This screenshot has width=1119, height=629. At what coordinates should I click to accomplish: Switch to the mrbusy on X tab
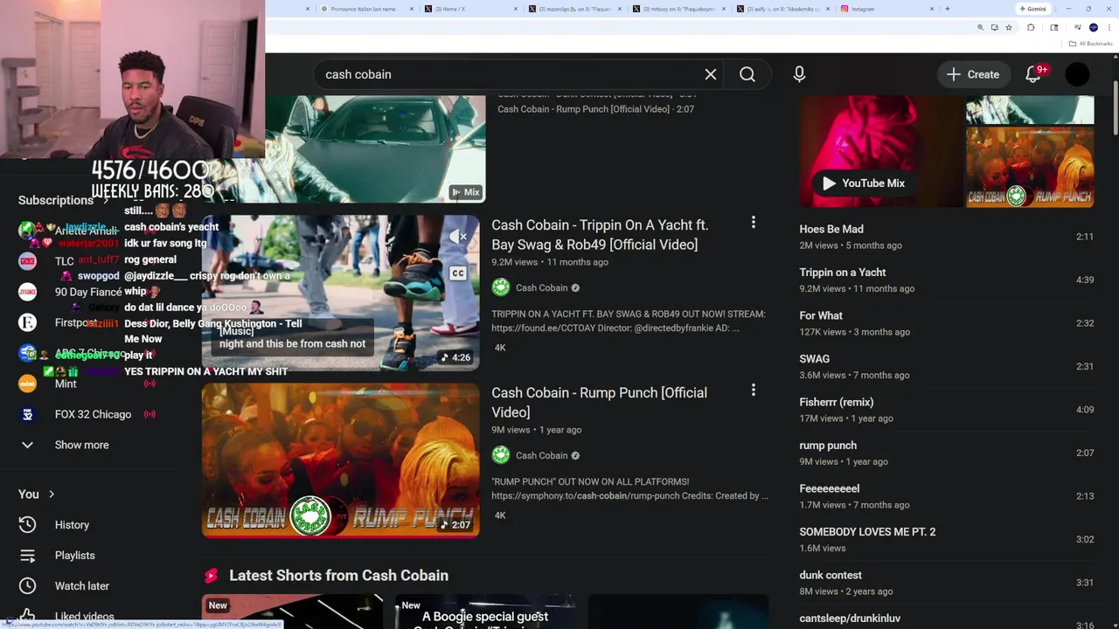(x=678, y=9)
